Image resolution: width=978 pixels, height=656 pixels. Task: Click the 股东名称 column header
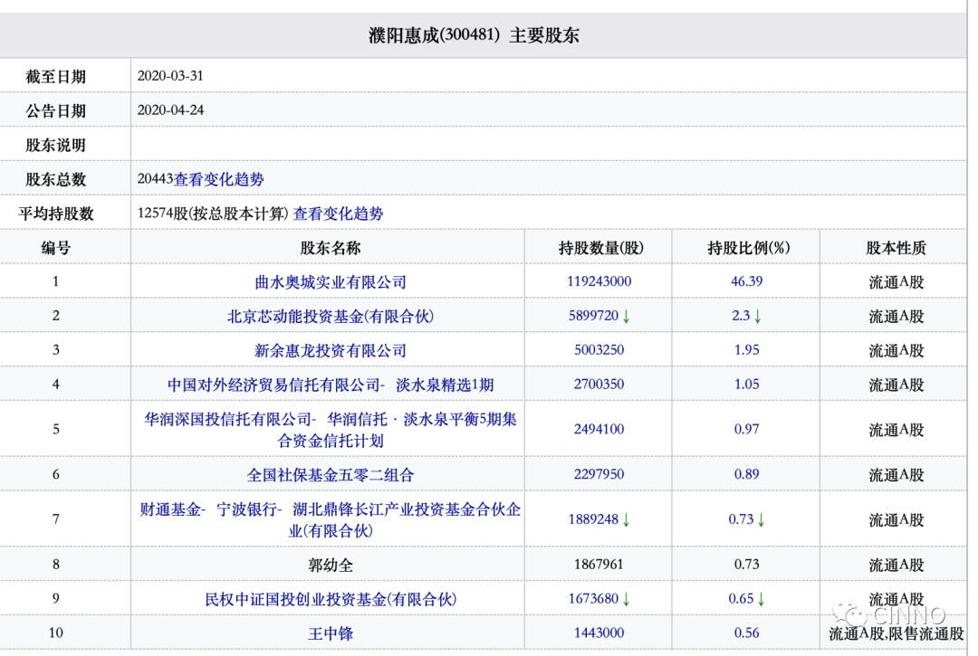331,248
